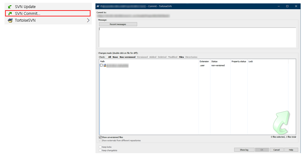Maximize the Commit dialog window

[287, 6]
